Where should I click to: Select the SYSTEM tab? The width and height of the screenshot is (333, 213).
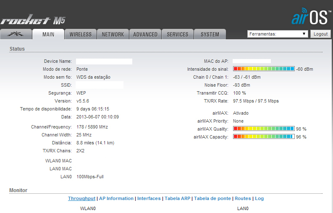click(x=210, y=34)
